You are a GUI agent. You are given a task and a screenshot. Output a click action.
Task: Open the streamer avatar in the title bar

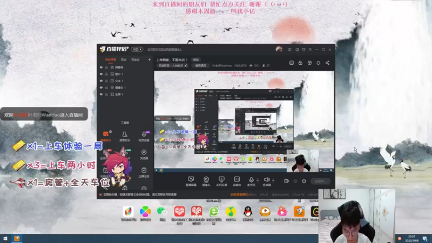(x=279, y=49)
